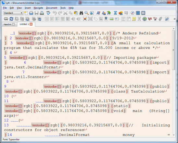The height and width of the screenshot is (143, 178).
Task: Click the redo arrow icon
Action: point(60,13)
